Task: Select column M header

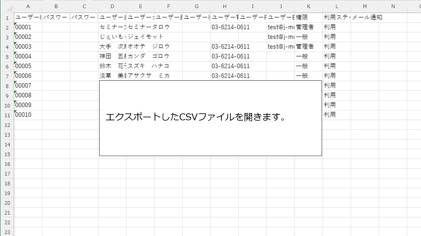Action: pyautogui.click(x=365, y=6)
